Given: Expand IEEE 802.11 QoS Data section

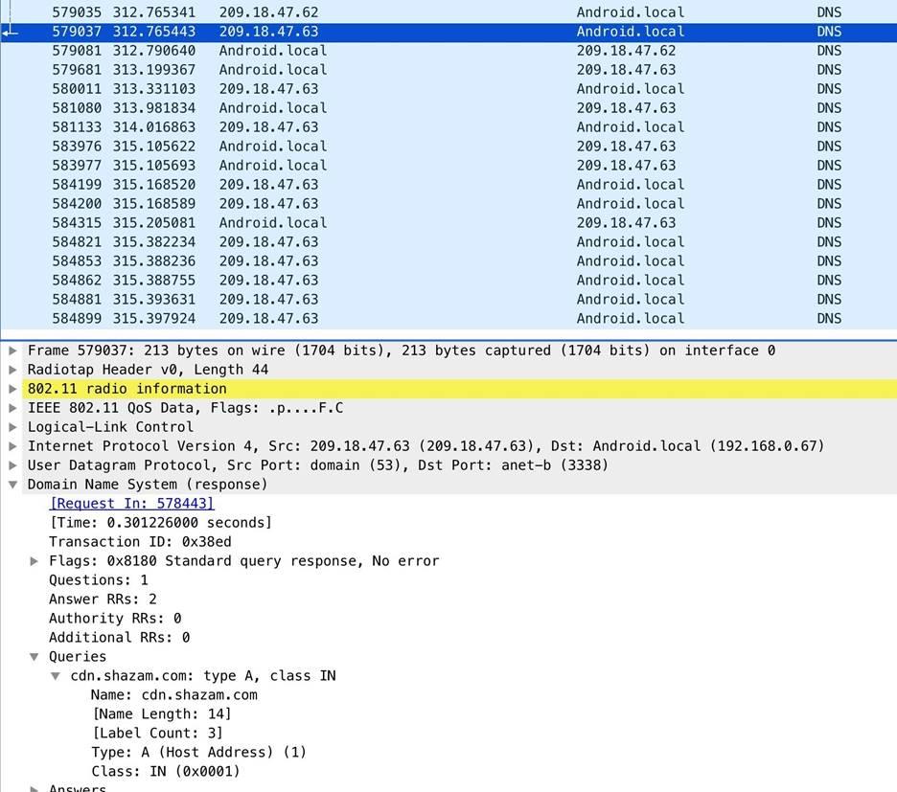Looking at the screenshot, I should (x=12, y=408).
